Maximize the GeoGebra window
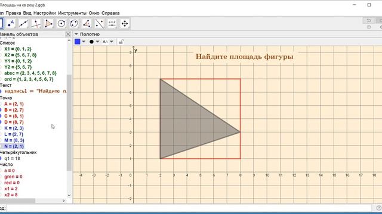The height and width of the screenshot is (214, 382). pyautogui.click(x=369, y=5)
